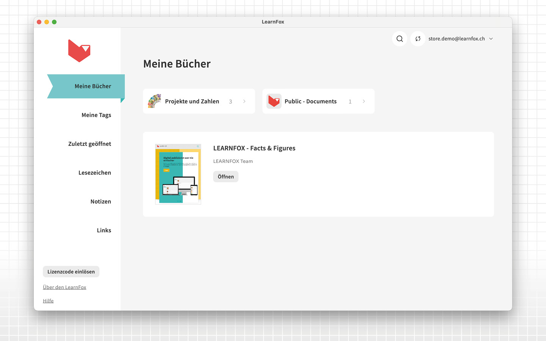
Task: Click the count 1 on Public Documents card
Action: (350, 102)
